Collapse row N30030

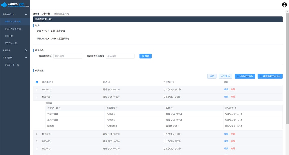pos(37,97)
